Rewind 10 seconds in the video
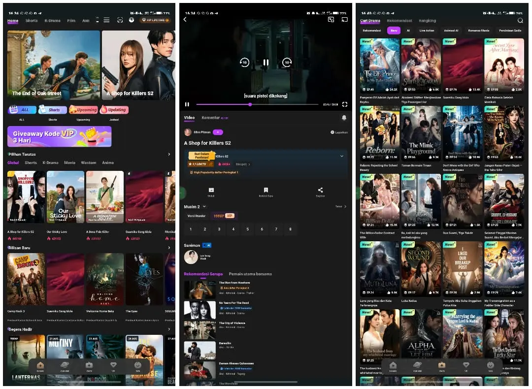This screenshot has height=389, width=532. pos(244,63)
